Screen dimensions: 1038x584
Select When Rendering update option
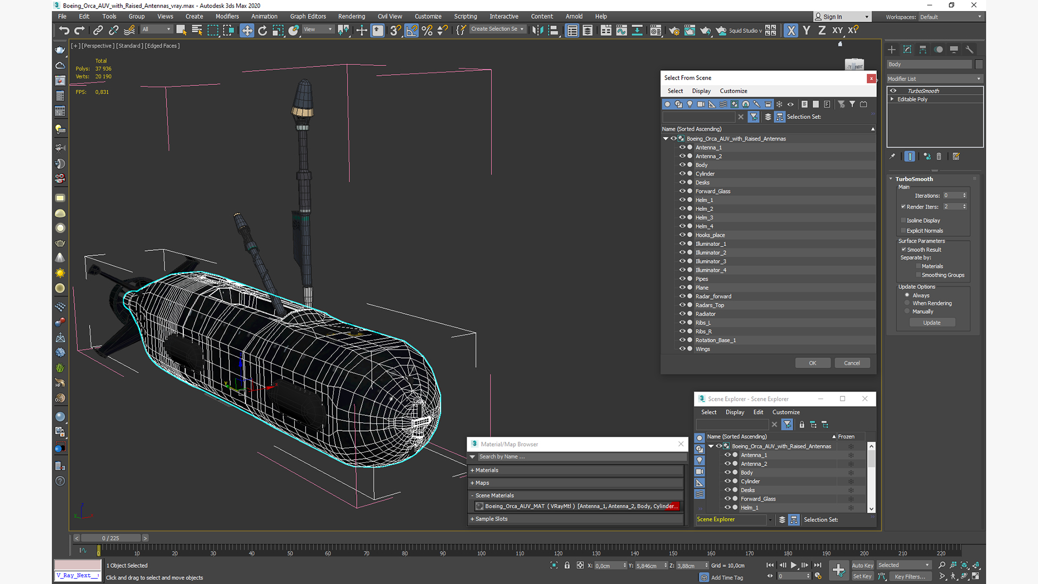pos(907,303)
